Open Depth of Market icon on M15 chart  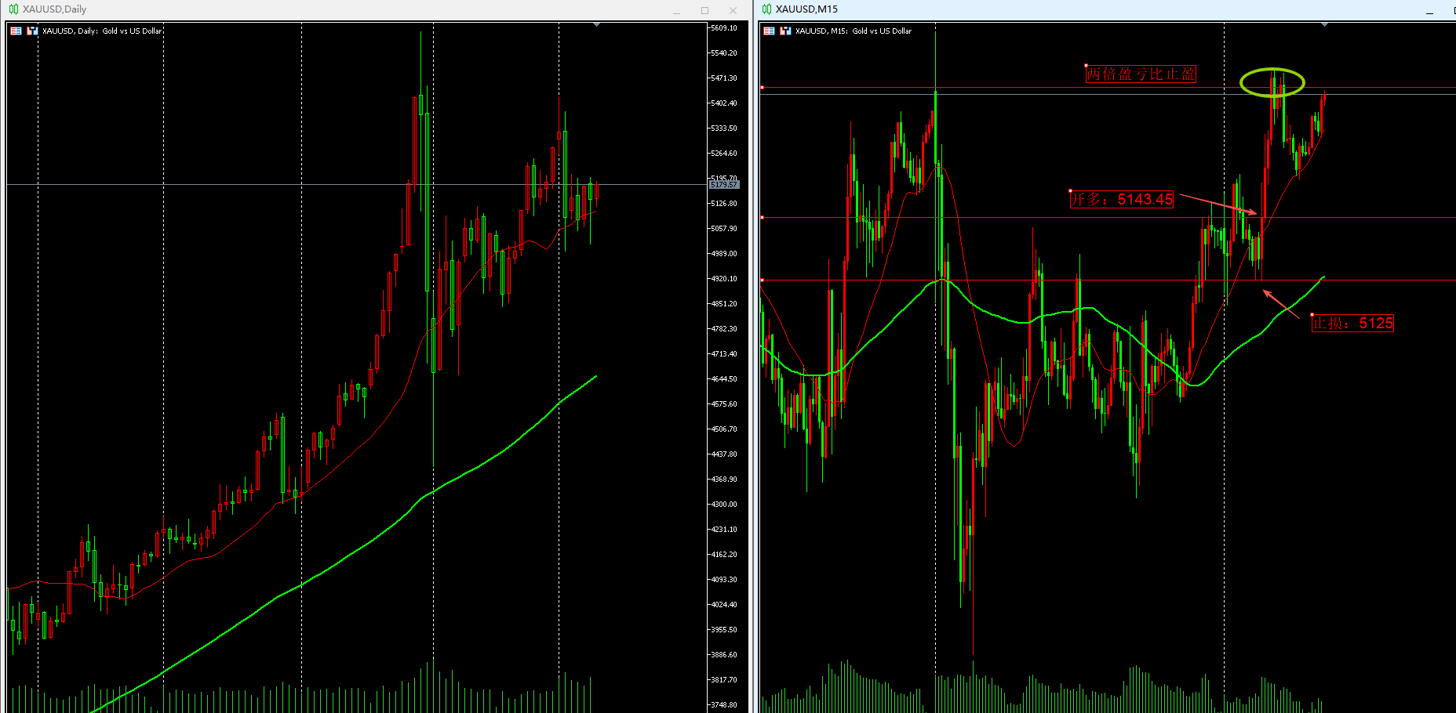[x=785, y=31]
